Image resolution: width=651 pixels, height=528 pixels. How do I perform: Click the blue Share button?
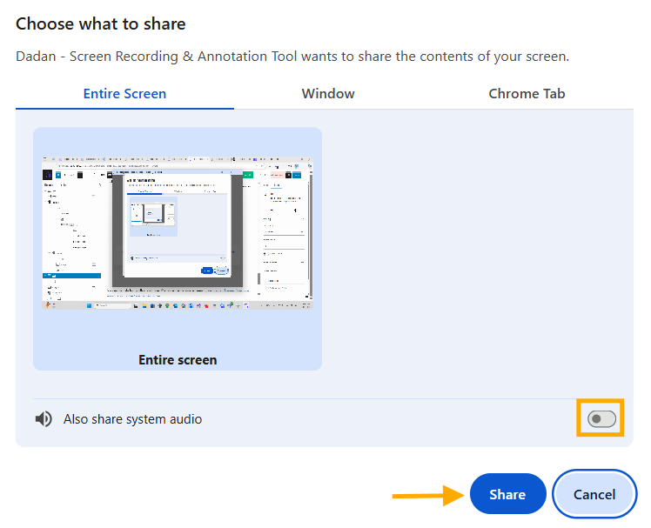[x=507, y=494]
